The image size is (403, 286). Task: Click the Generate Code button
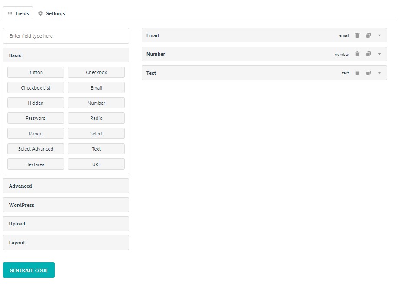[29, 270]
